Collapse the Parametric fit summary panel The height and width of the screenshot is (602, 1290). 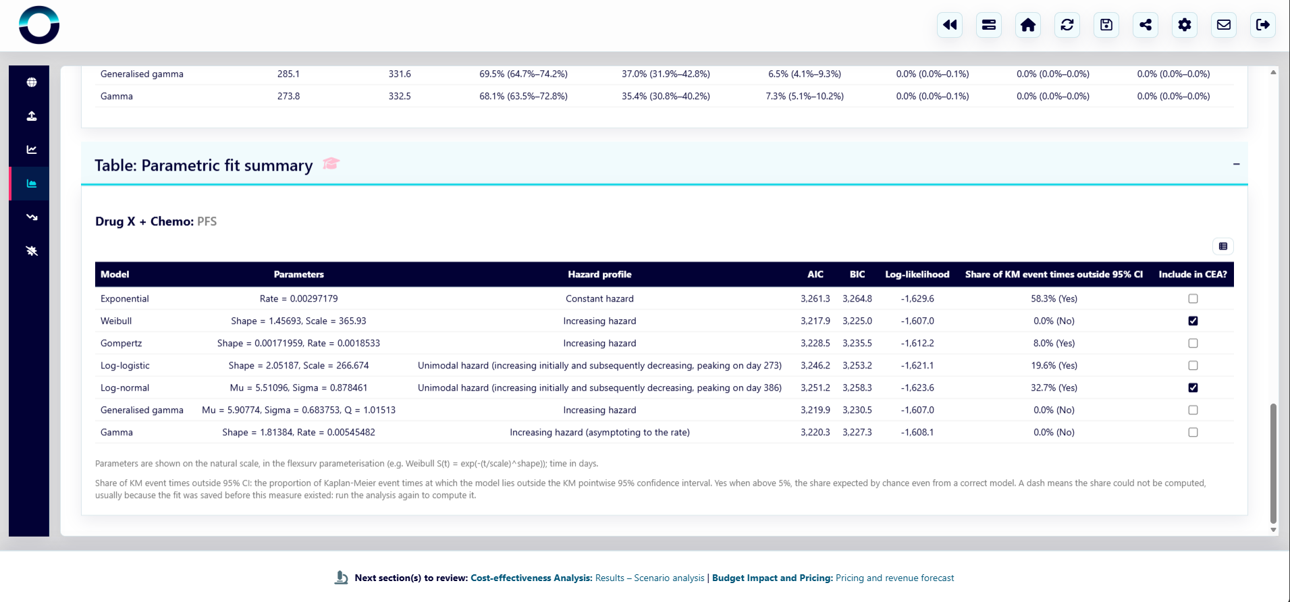click(x=1236, y=164)
